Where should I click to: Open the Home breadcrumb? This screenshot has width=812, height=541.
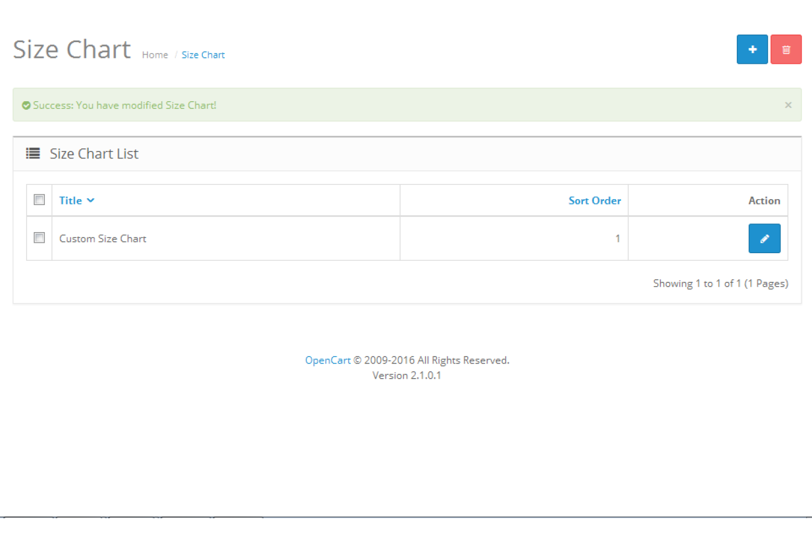coord(155,55)
